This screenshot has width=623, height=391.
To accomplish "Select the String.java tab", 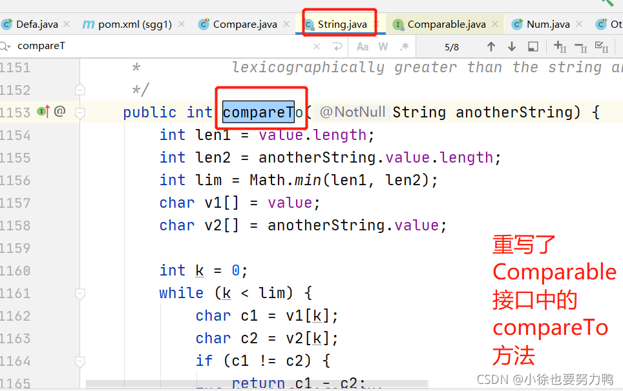I will 342,25.
